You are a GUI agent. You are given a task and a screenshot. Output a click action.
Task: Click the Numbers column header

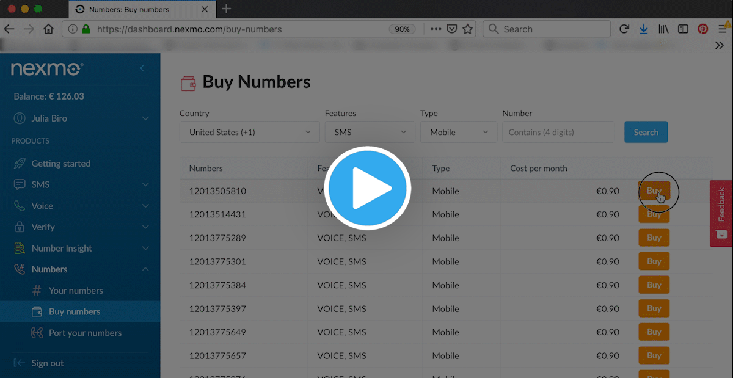click(206, 168)
